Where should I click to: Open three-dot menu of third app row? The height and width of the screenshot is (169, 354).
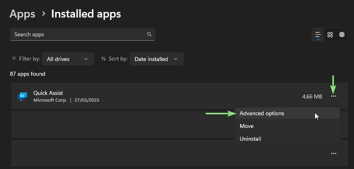coord(333,153)
